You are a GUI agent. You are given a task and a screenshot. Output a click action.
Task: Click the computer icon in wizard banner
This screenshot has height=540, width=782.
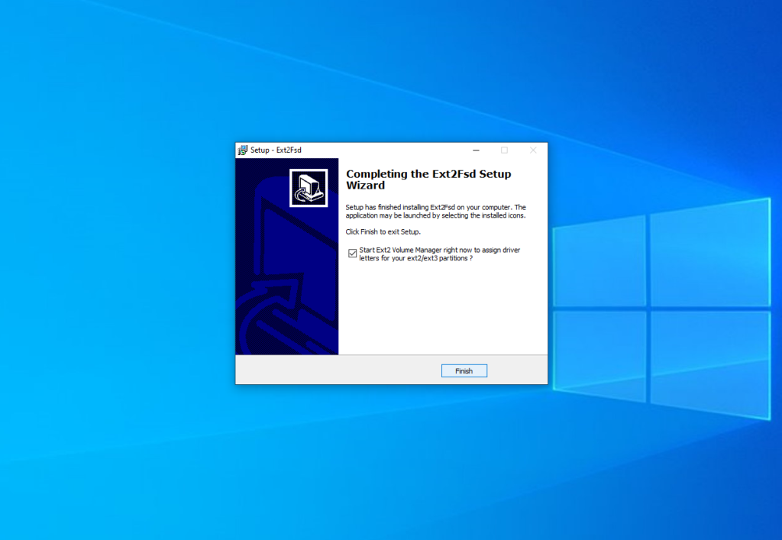click(309, 188)
